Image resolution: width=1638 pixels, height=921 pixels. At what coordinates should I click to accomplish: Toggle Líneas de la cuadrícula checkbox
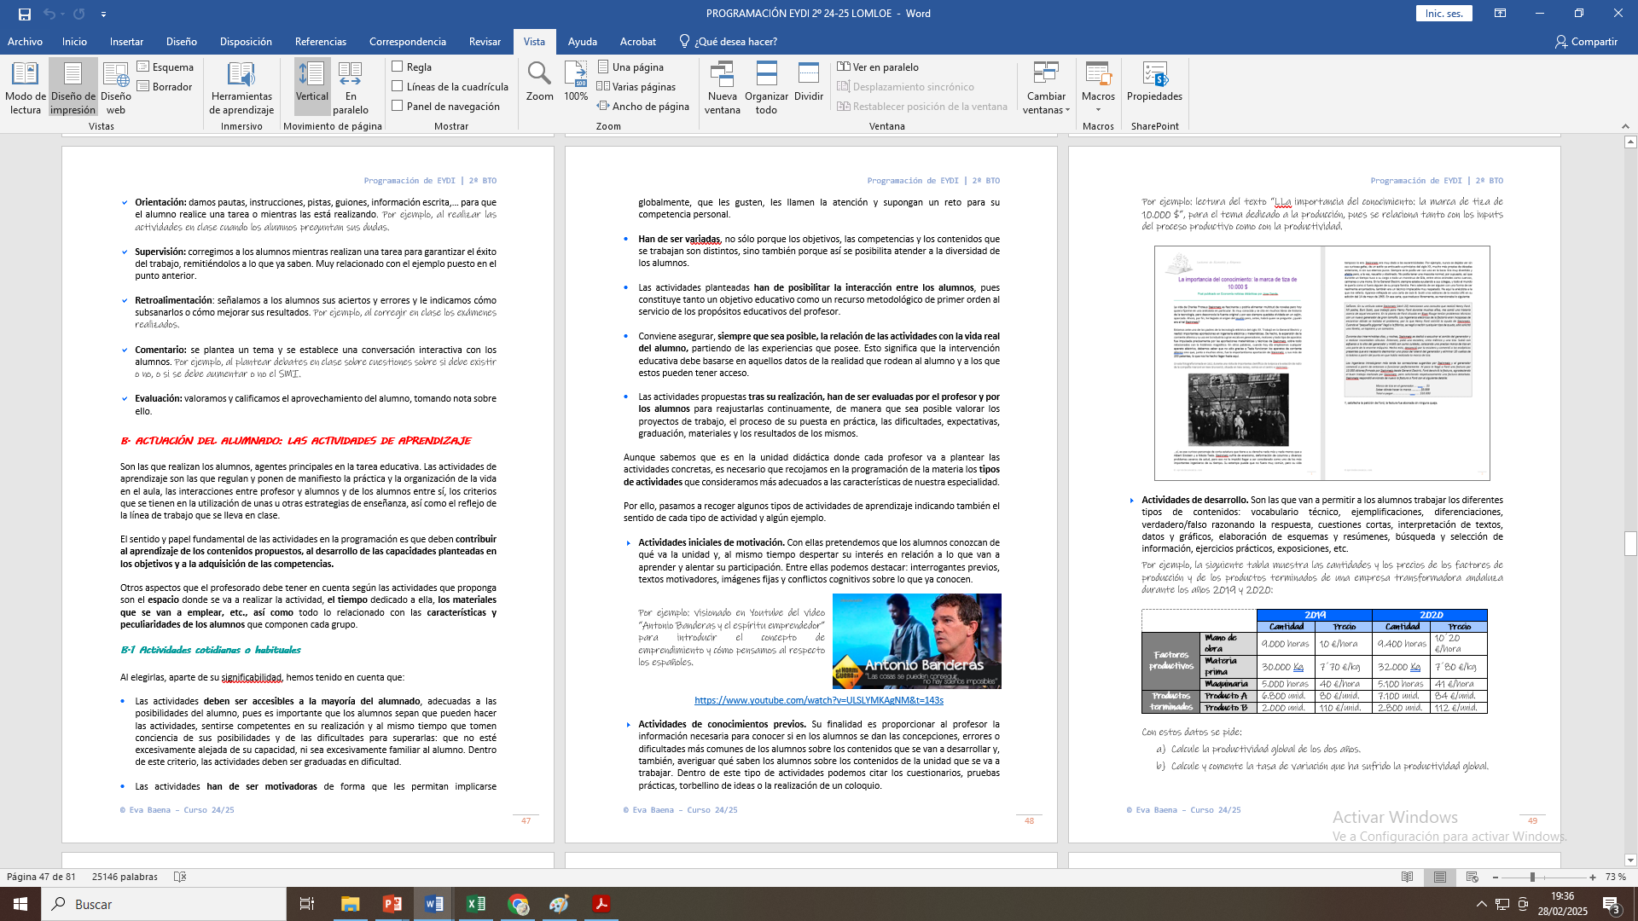coord(398,86)
